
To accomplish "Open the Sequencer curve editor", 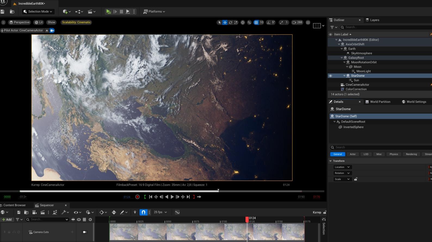I will (177, 212).
